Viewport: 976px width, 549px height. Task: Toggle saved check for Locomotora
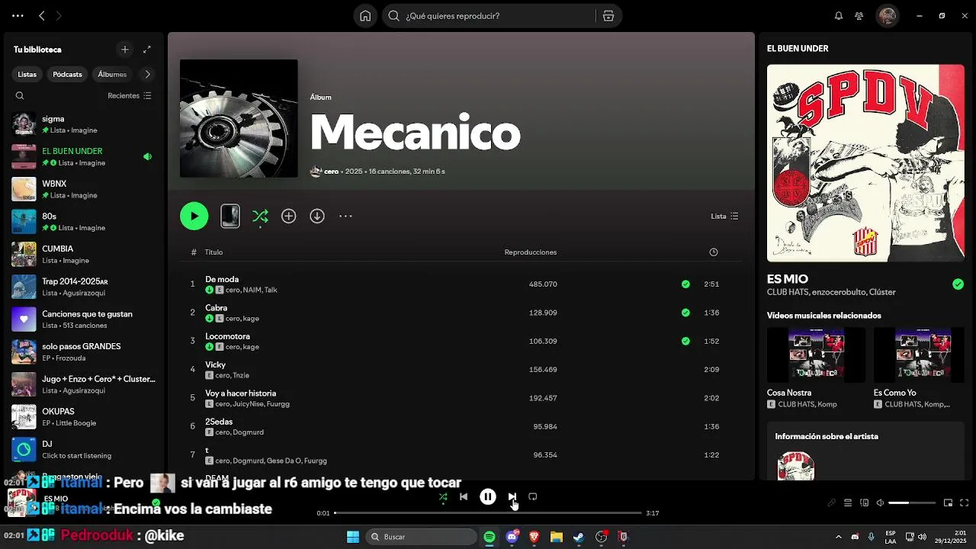tap(685, 341)
